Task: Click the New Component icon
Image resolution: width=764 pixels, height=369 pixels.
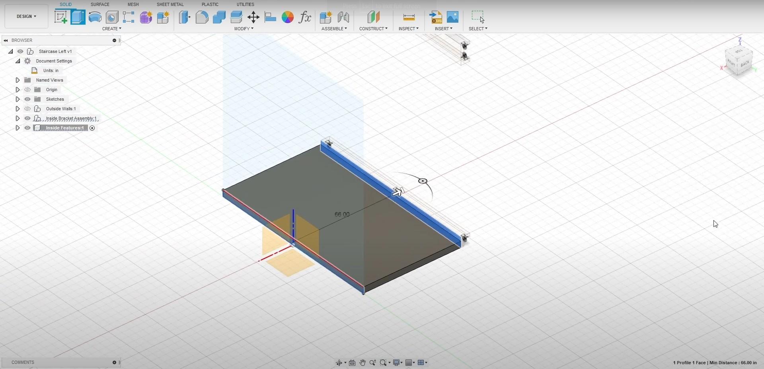Action: point(326,17)
